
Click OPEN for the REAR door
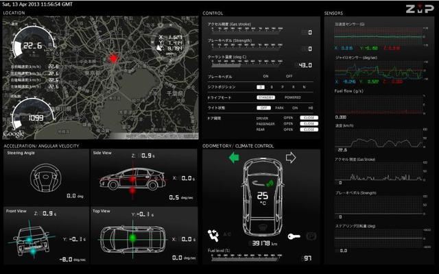(x=288, y=129)
